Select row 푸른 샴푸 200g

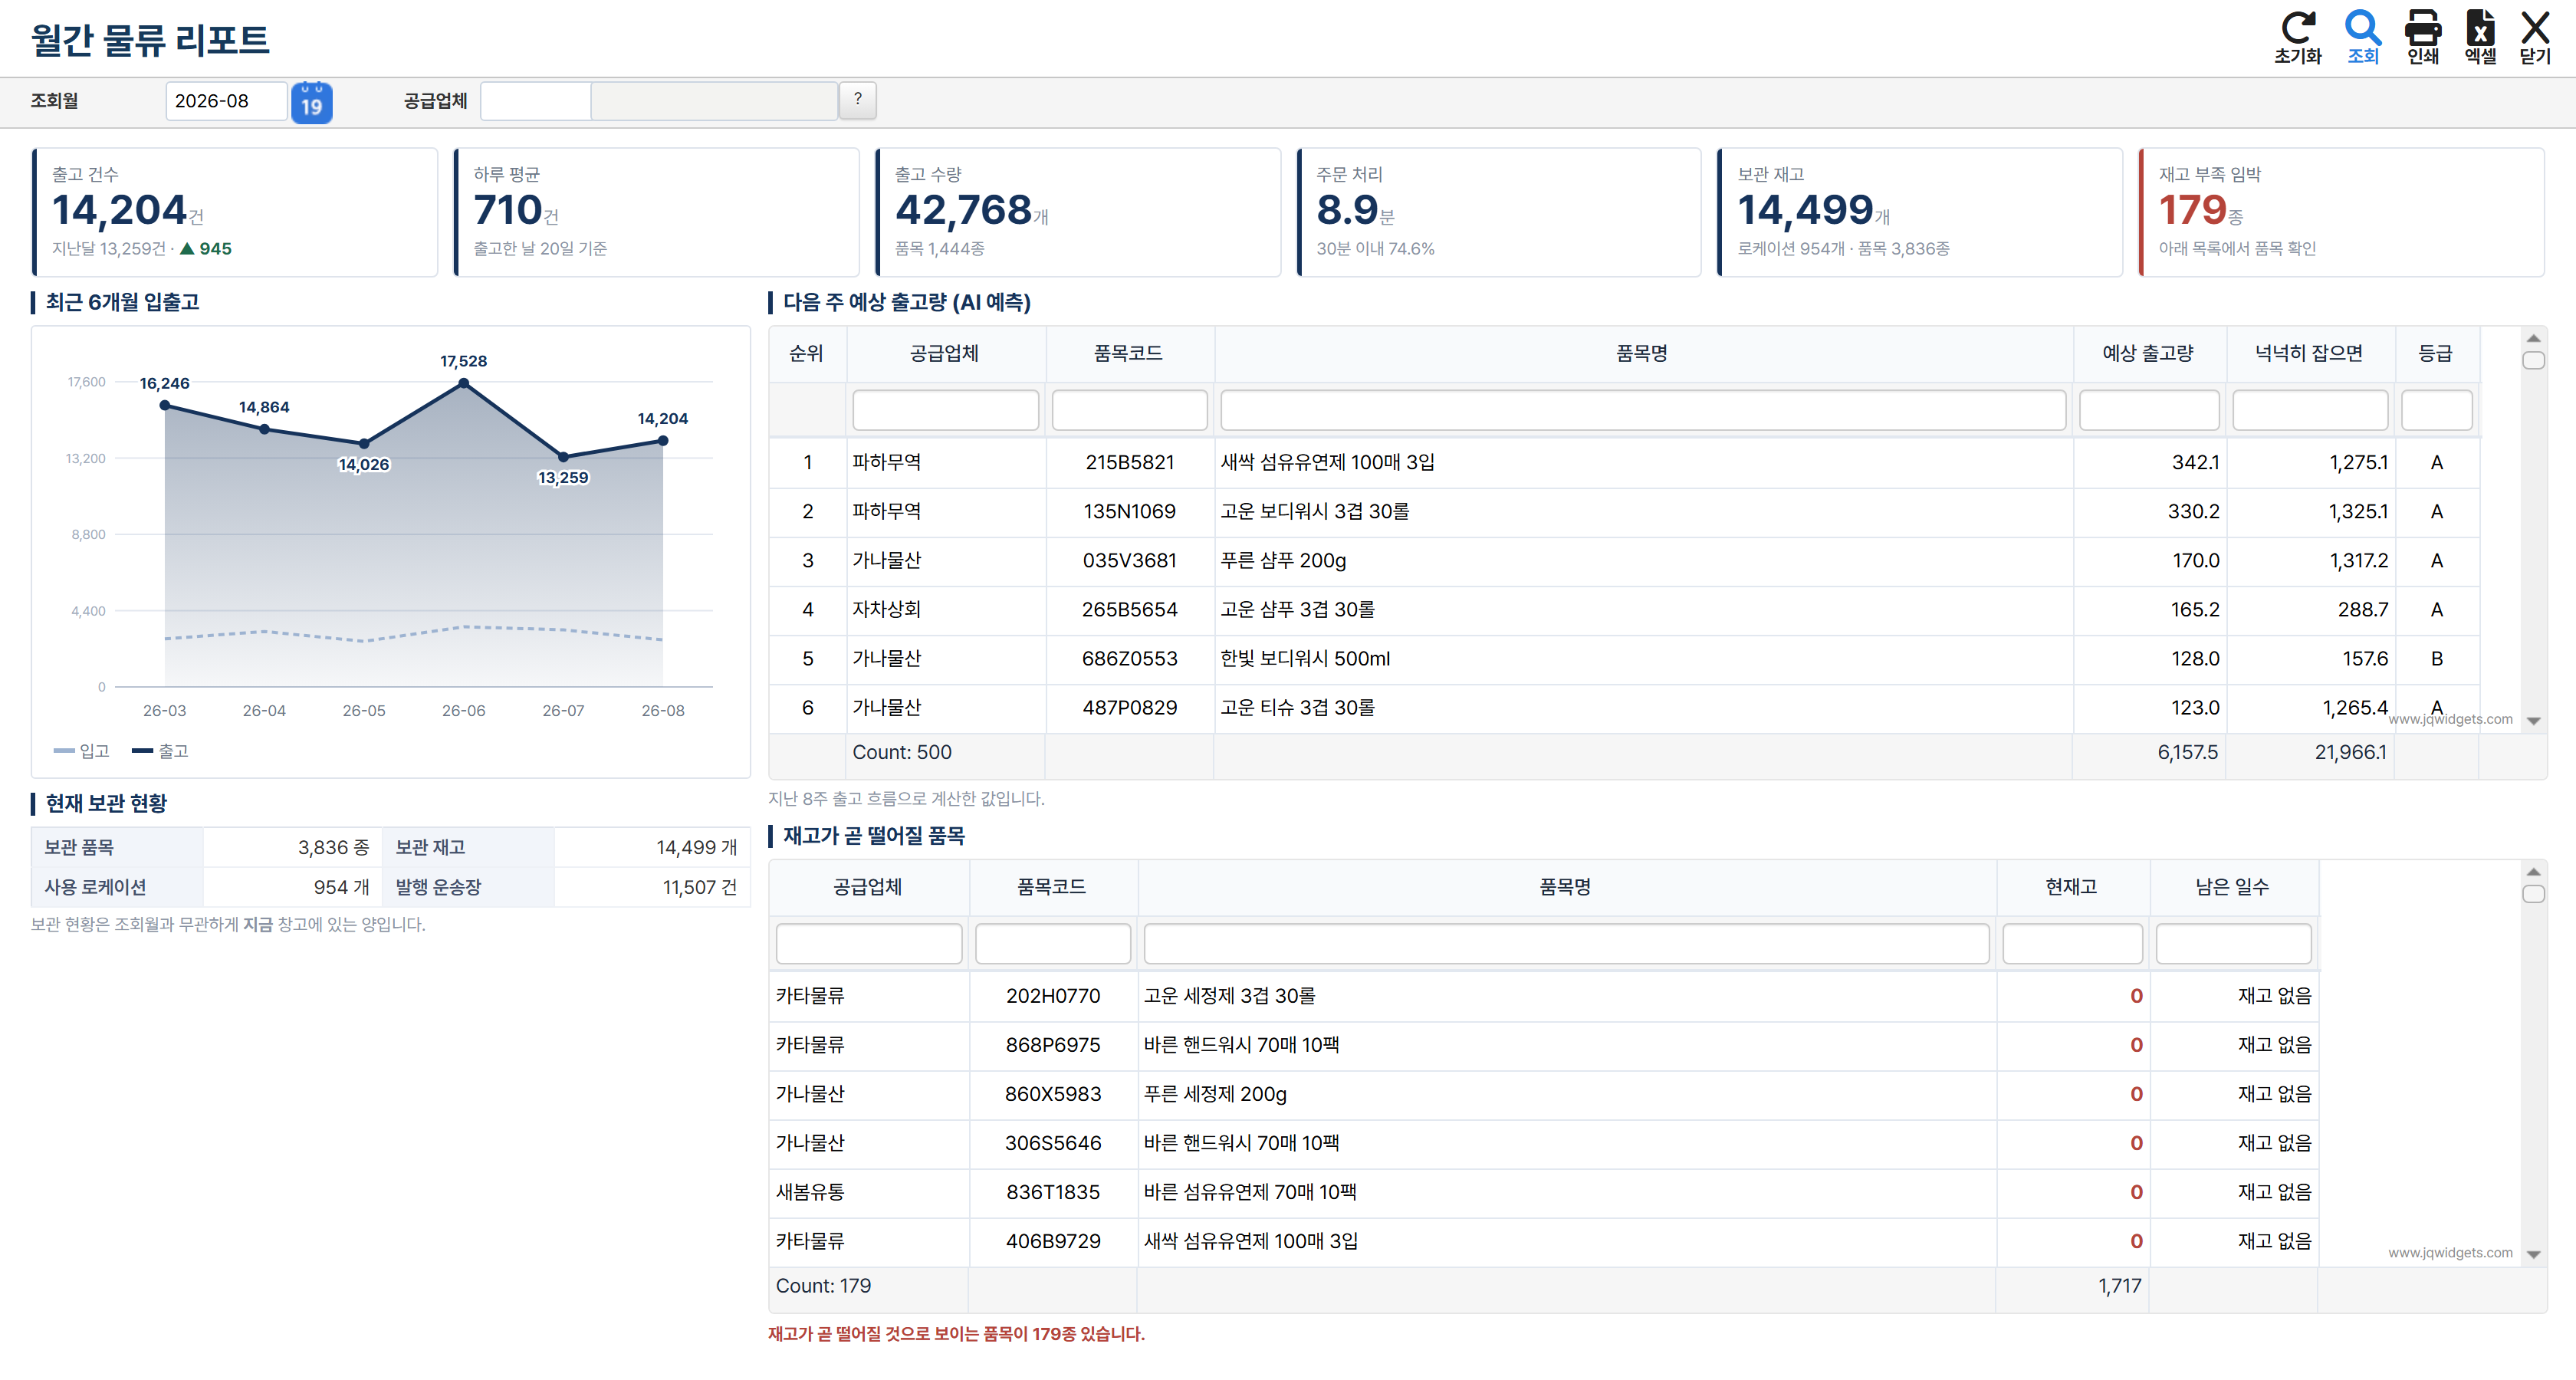click(1624, 560)
